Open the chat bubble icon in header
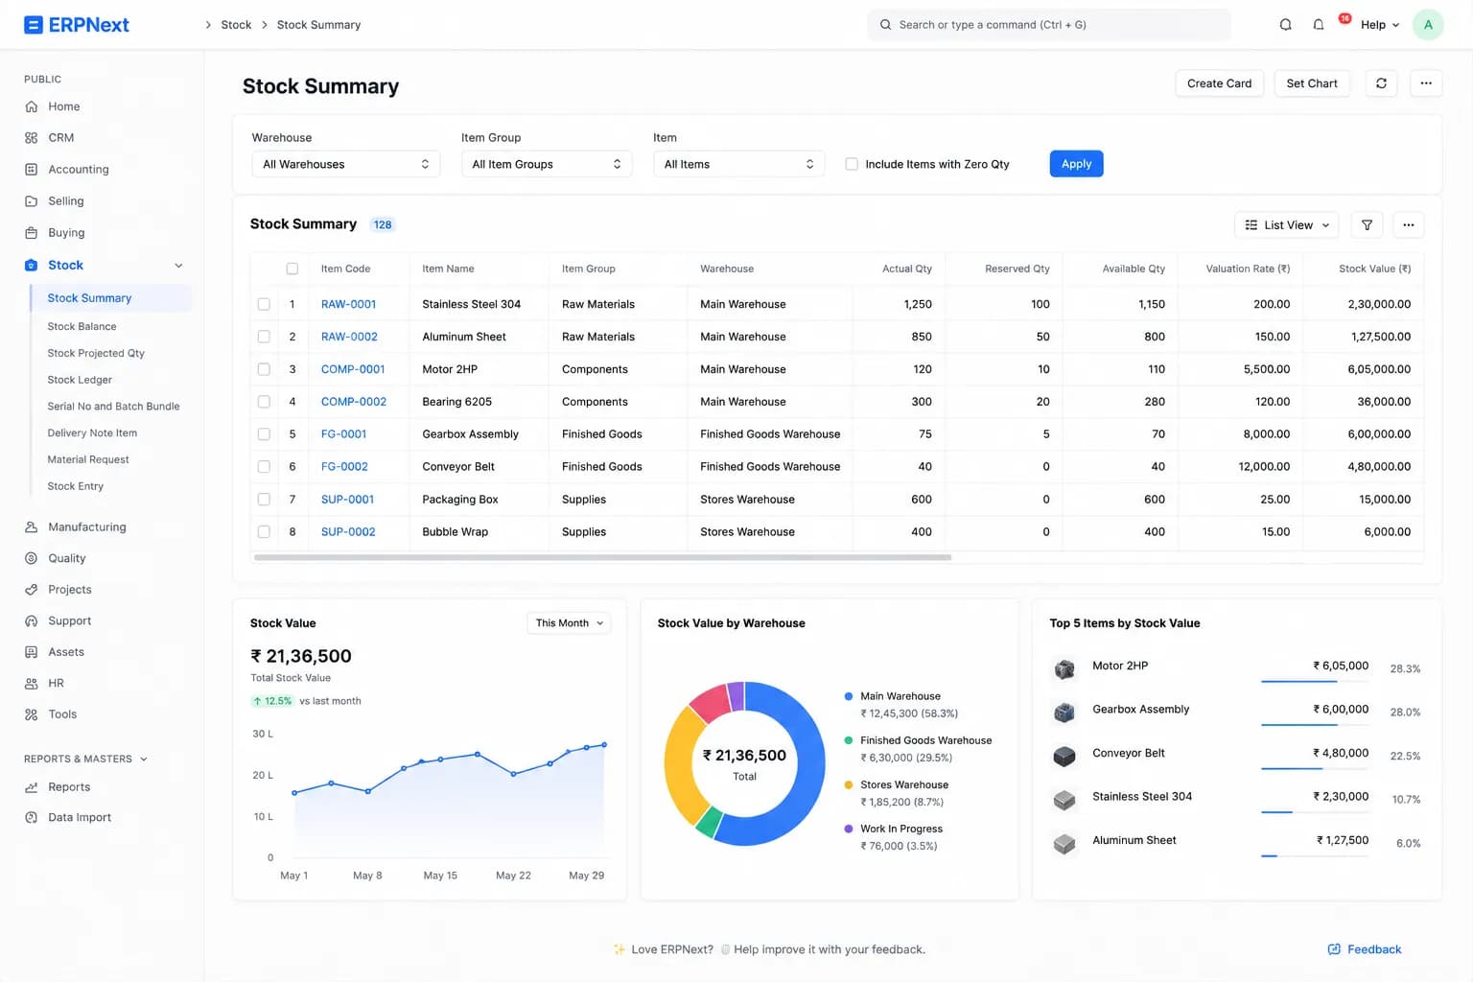1473x982 pixels. coord(1285,25)
